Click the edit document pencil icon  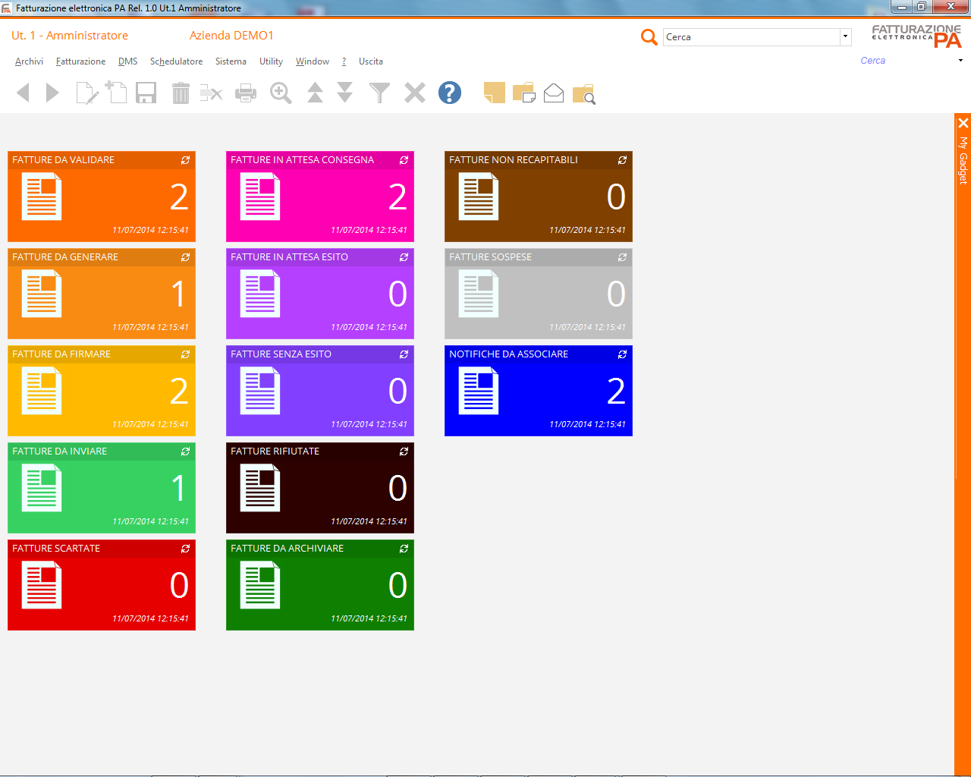(88, 93)
